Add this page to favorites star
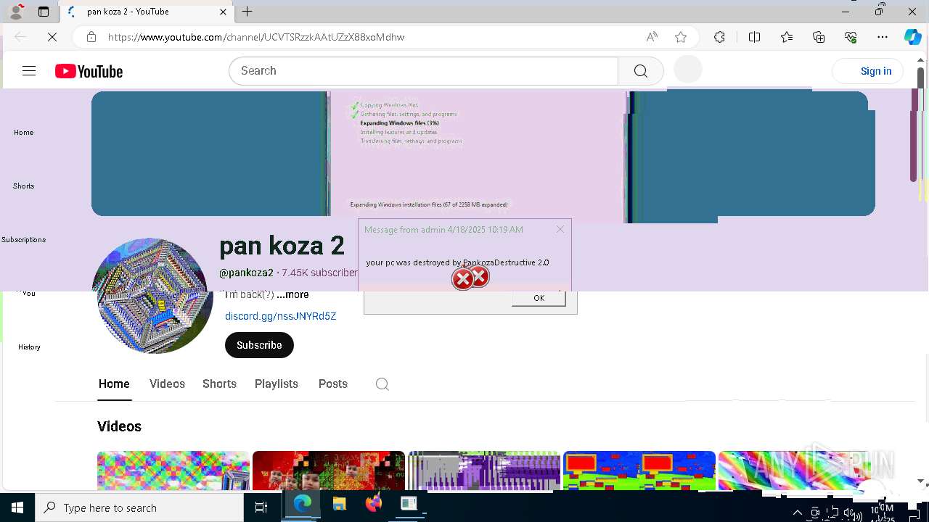 pos(681,37)
